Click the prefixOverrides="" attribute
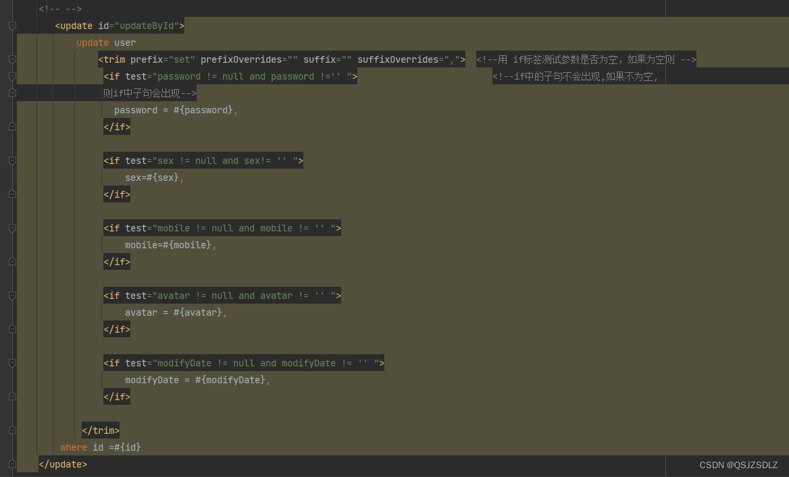This screenshot has height=477, width=789. (249, 59)
